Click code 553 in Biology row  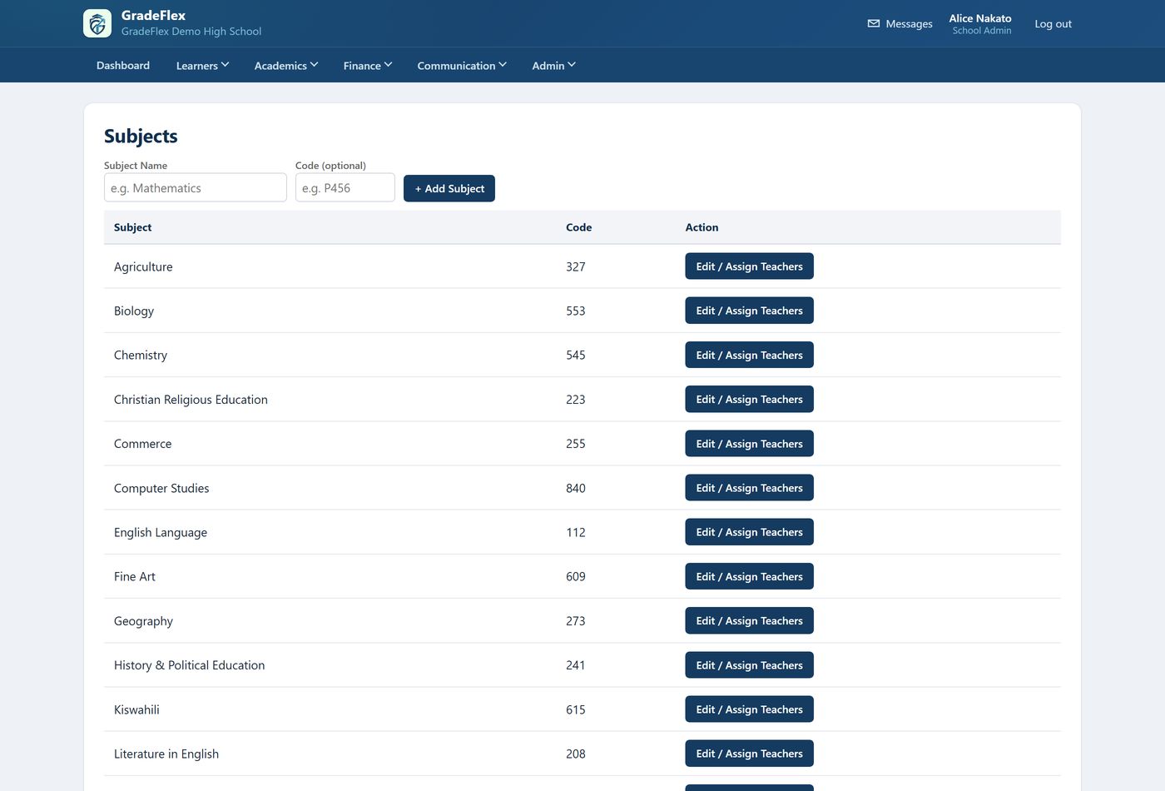tap(576, 311)
